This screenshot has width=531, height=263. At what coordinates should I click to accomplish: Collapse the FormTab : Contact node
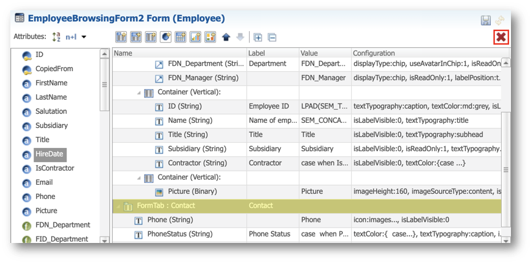click(117, 206)
